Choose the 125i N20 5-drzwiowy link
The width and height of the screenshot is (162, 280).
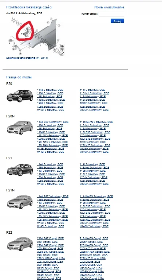[95, 145]
